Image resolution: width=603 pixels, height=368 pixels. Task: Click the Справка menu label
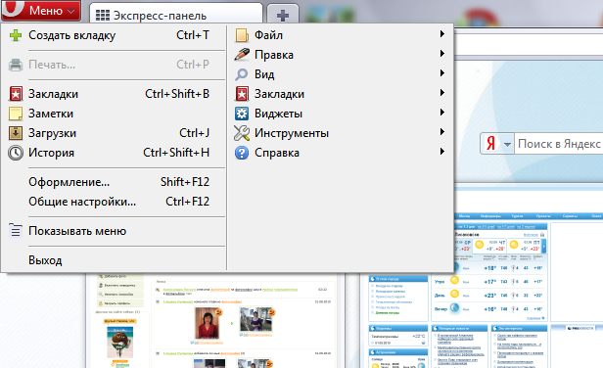tap(277, 153)
